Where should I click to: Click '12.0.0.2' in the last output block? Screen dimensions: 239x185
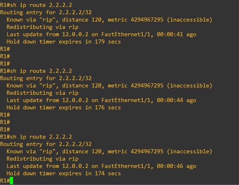pos(75,166)
